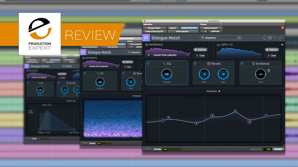Click the red target button in AudioSuite header

pos(282,28)
